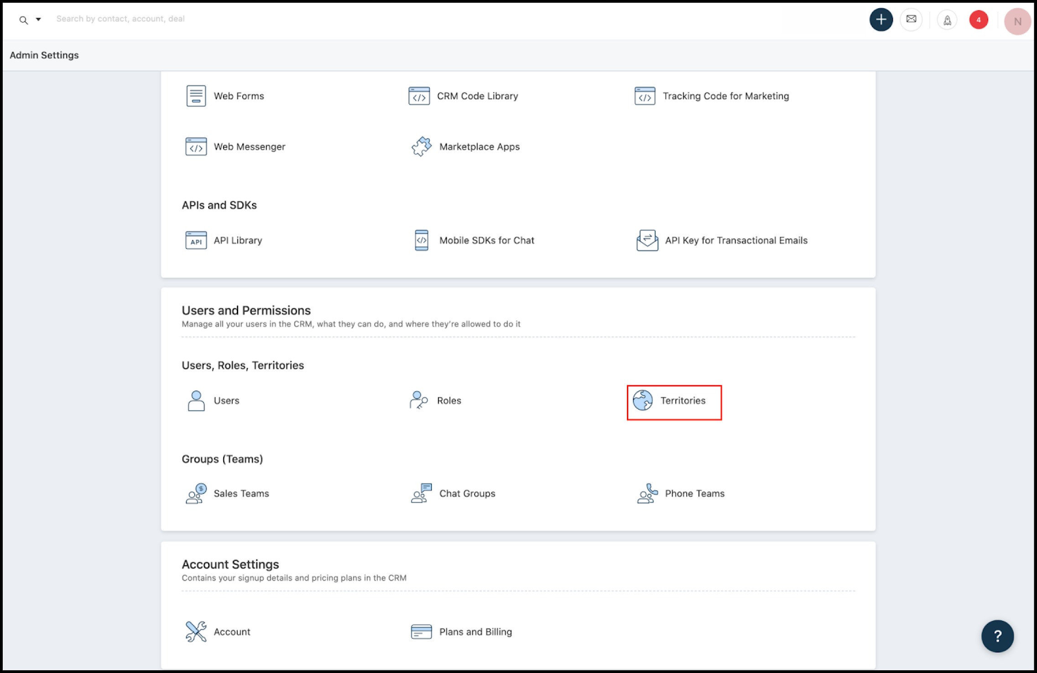Click the Admin Settings page title

tap(44, 55)
